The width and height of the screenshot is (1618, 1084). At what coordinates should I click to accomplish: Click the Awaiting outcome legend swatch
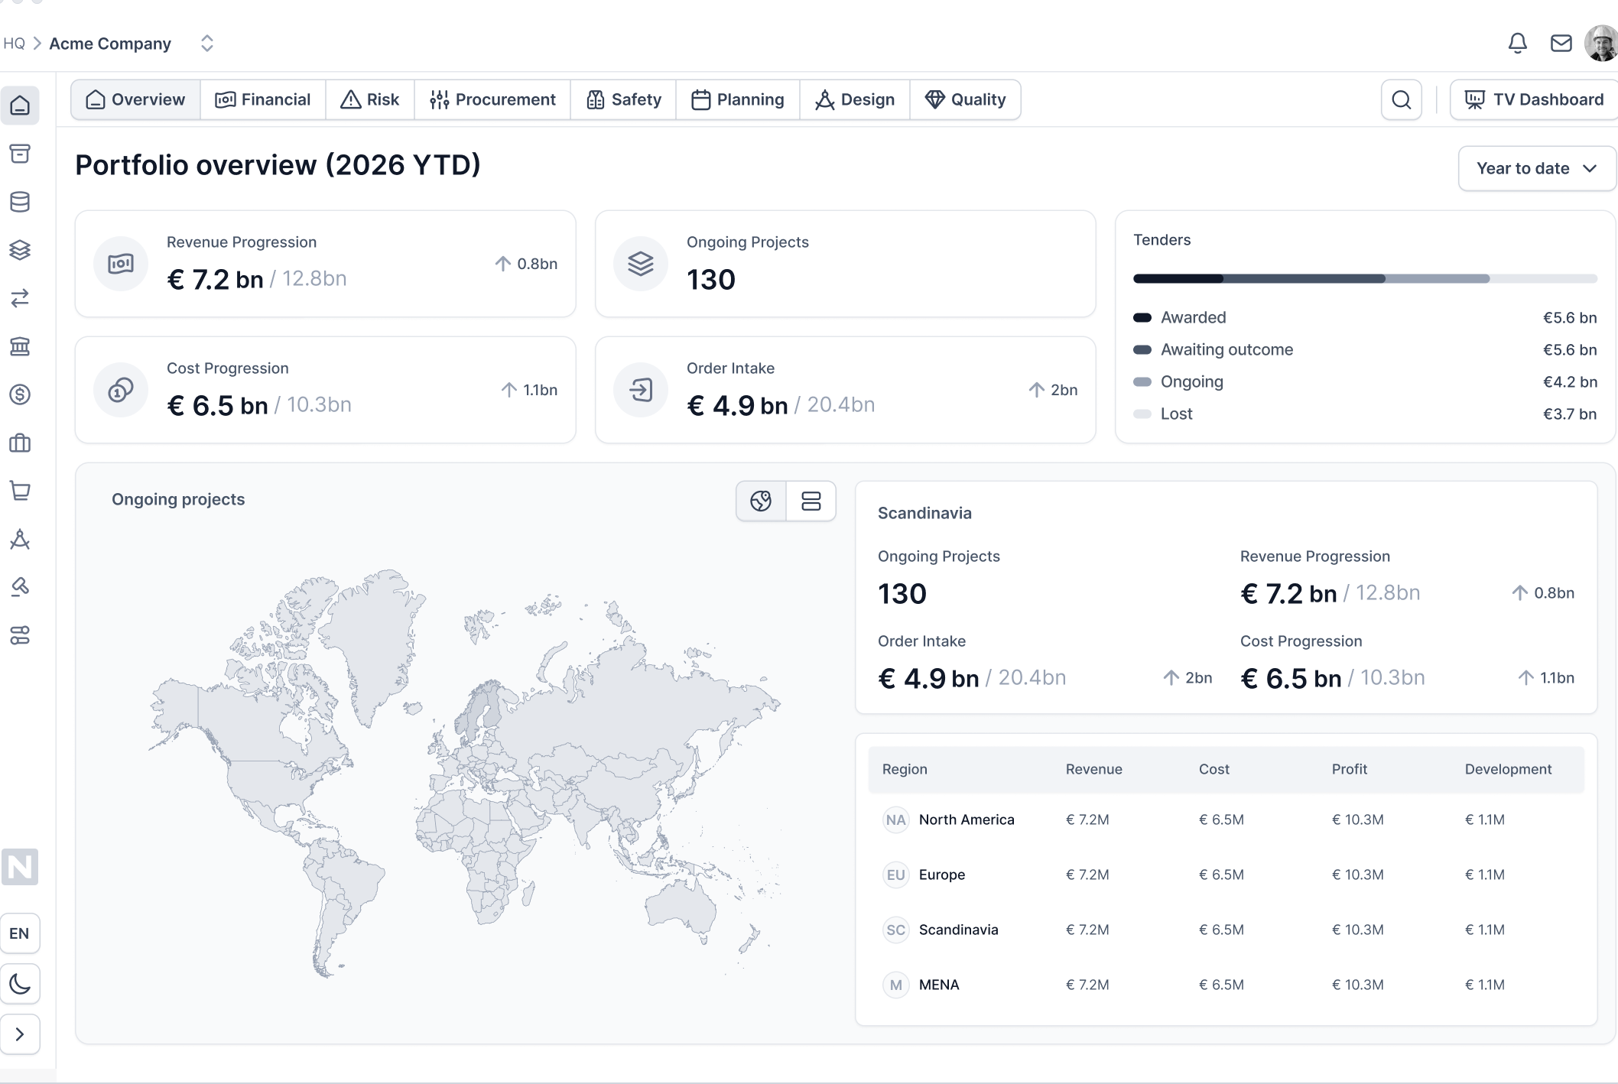pyautogui.click(x=1142, y=349)
